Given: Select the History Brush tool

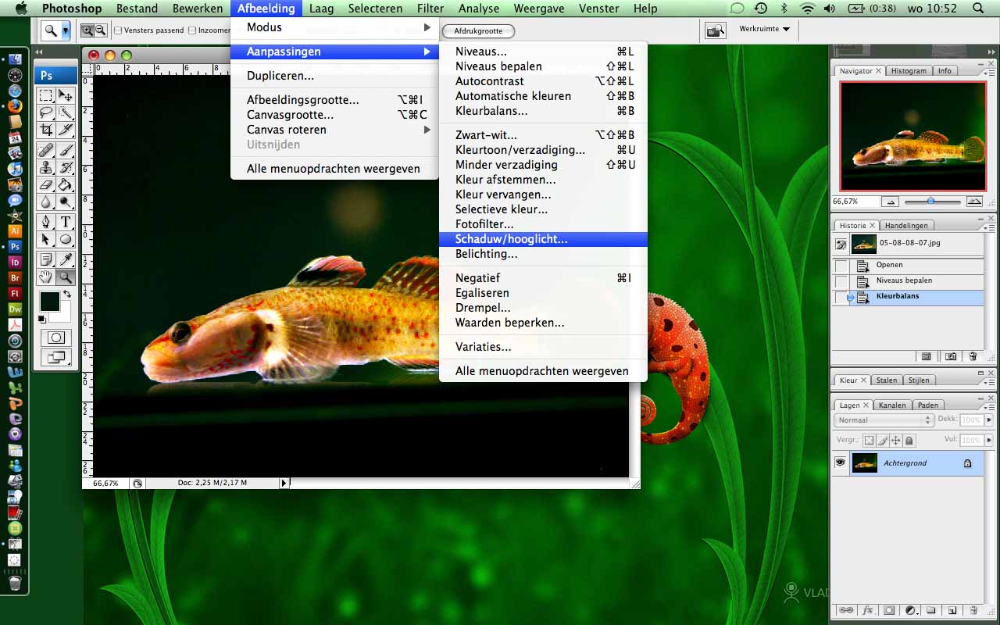Looking at the screenshot, I should (x=66, y=167).
